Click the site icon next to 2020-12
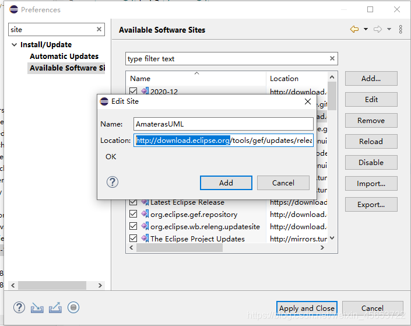Viewport: 411px width, 326px height. tap(145, 91)
